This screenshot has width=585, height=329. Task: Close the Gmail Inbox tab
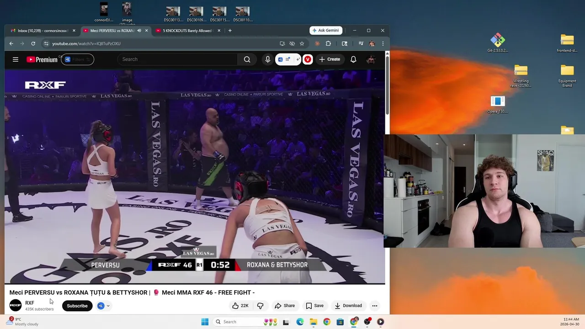(74, 31)
